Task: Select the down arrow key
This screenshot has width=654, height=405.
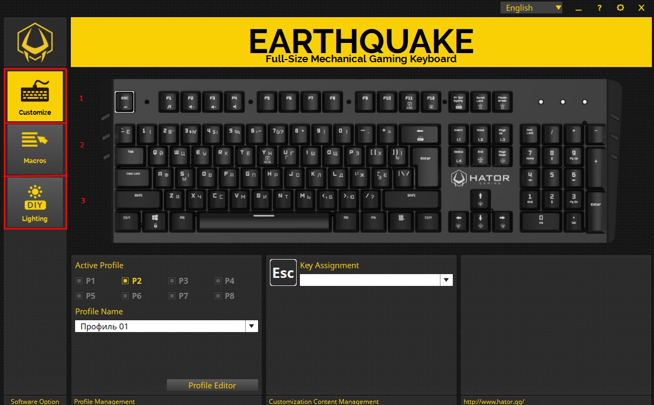Action: [x=480, y=222]
